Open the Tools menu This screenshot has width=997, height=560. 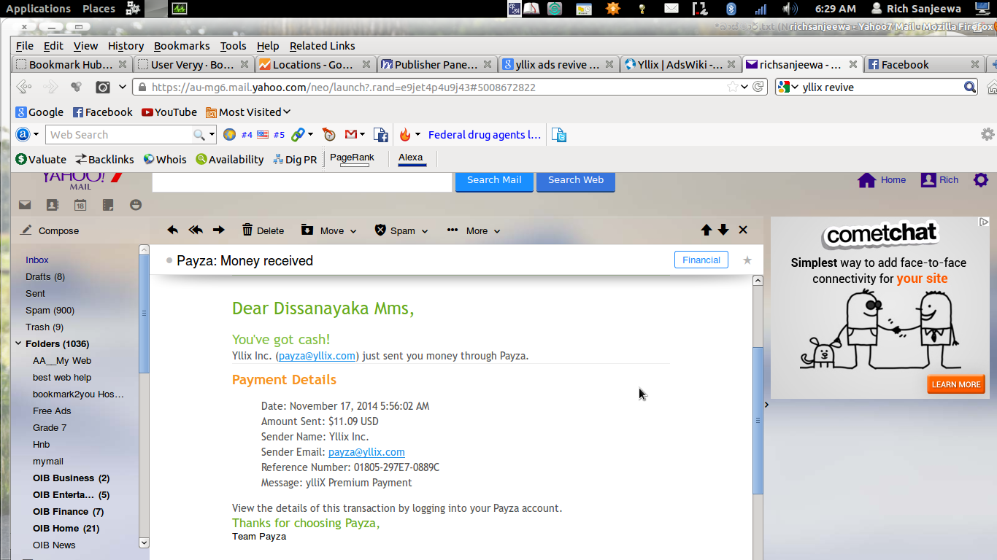tap(234, 46)
